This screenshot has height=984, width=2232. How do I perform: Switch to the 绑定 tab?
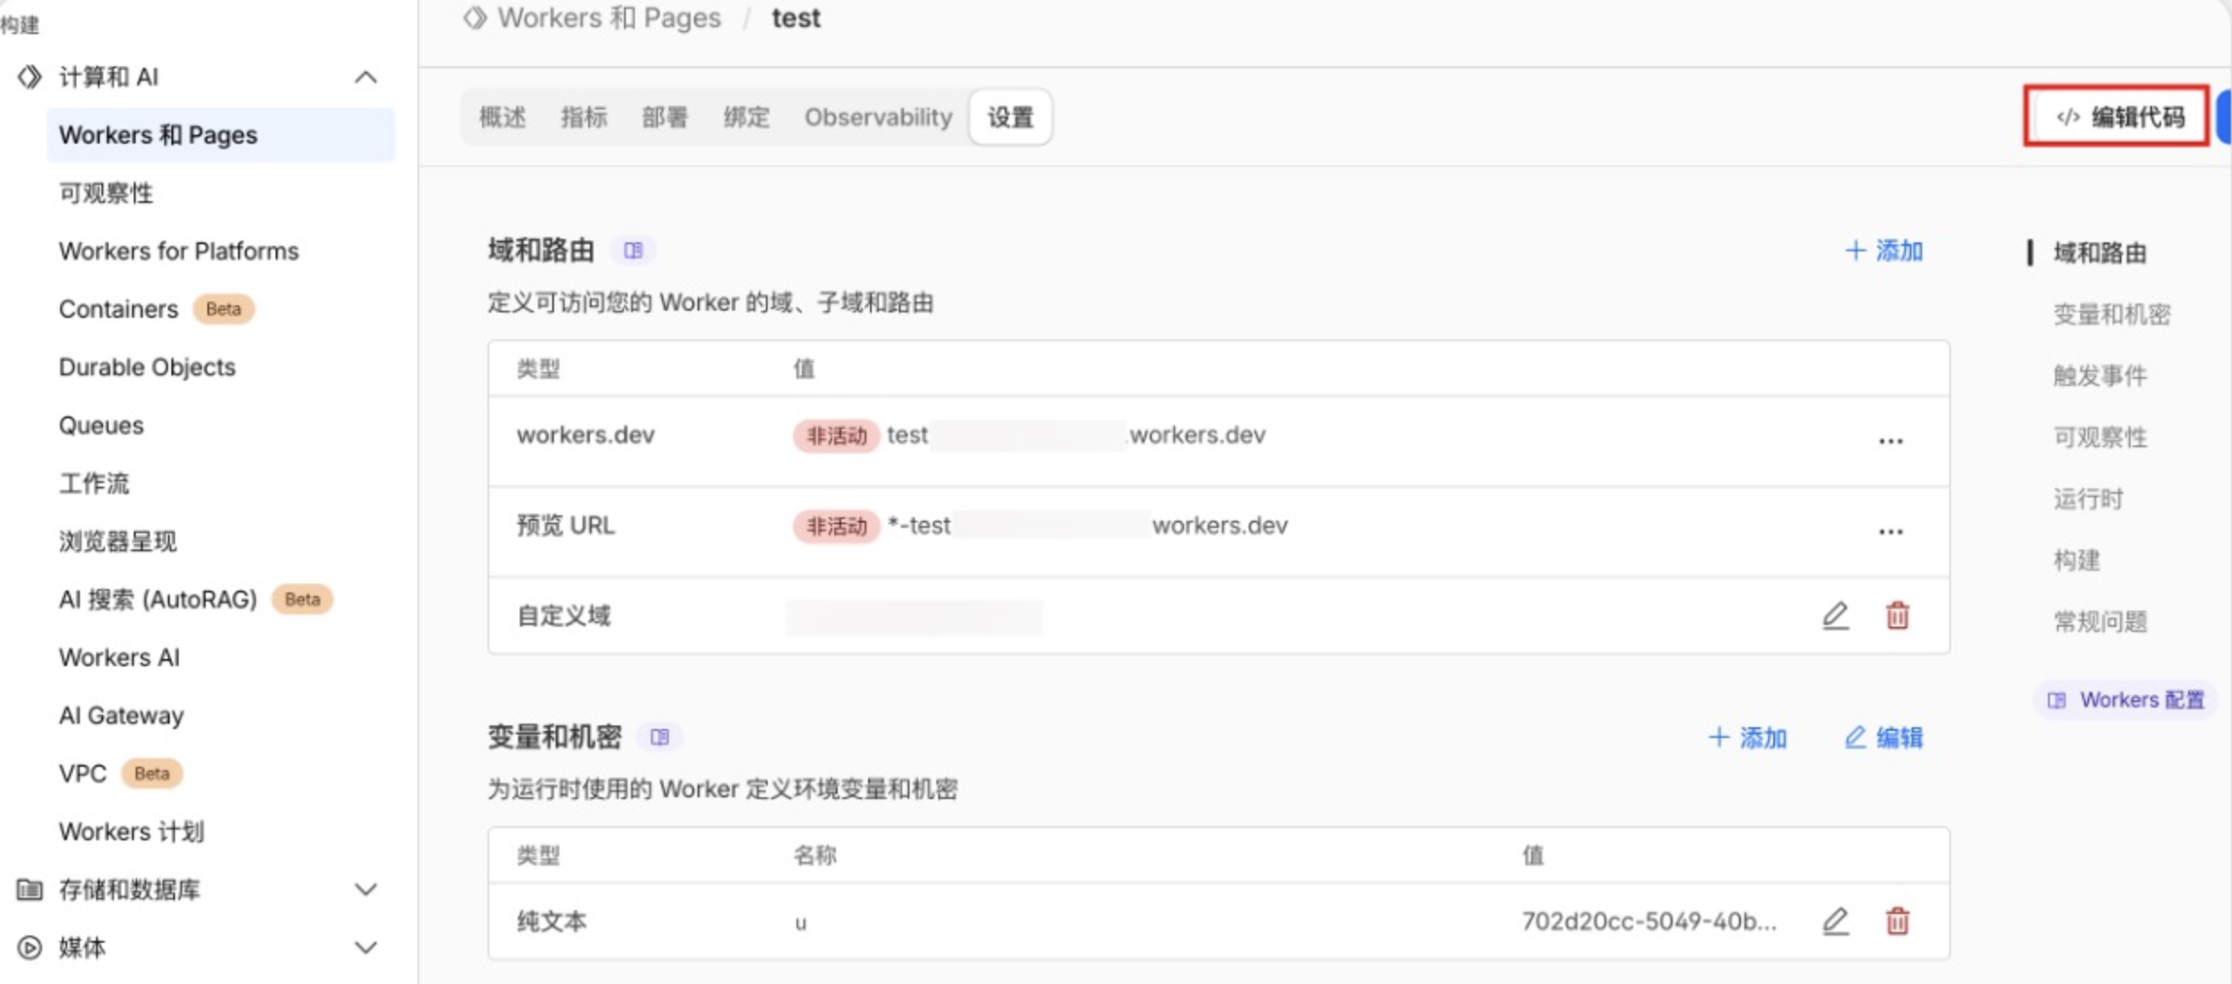(747, 117)
